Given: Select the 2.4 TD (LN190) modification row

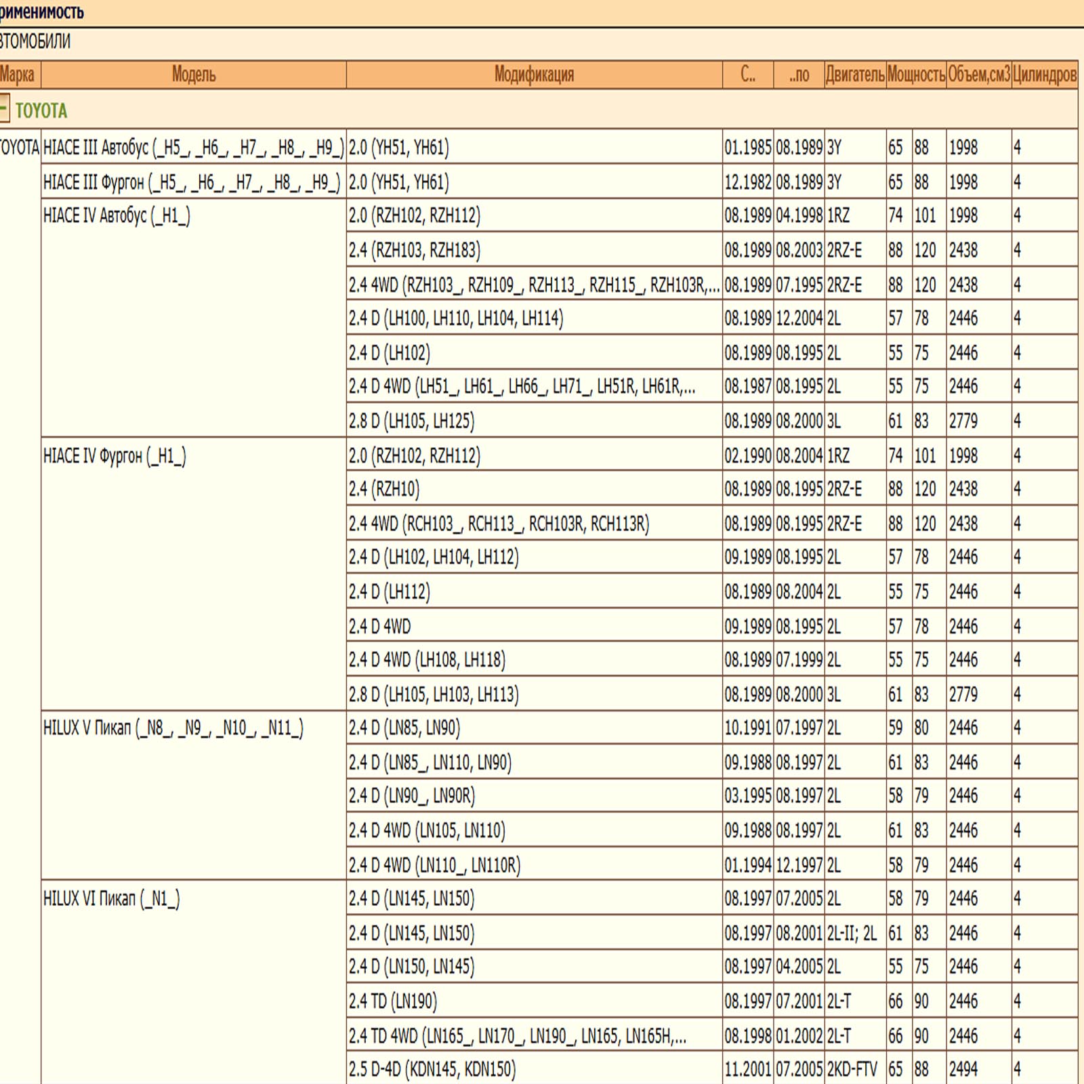Looking at the screenshot, I should click(393, 1001).
